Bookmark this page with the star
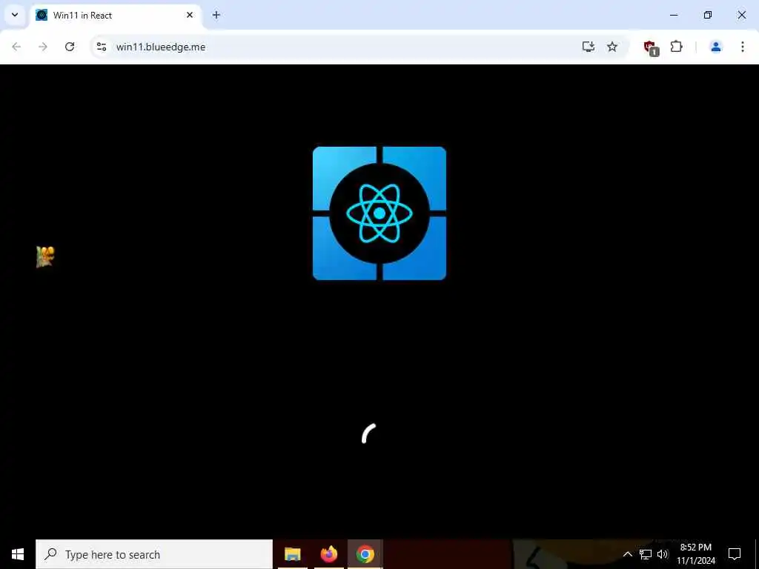The image size is (759, 569). point(612,47)
